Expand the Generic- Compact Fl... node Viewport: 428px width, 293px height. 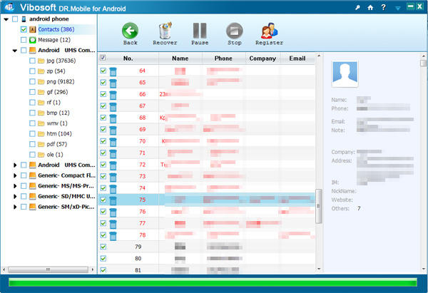click(15, 175)
